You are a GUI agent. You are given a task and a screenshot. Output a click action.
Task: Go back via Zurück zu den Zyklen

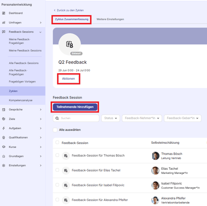pos(69,10)
